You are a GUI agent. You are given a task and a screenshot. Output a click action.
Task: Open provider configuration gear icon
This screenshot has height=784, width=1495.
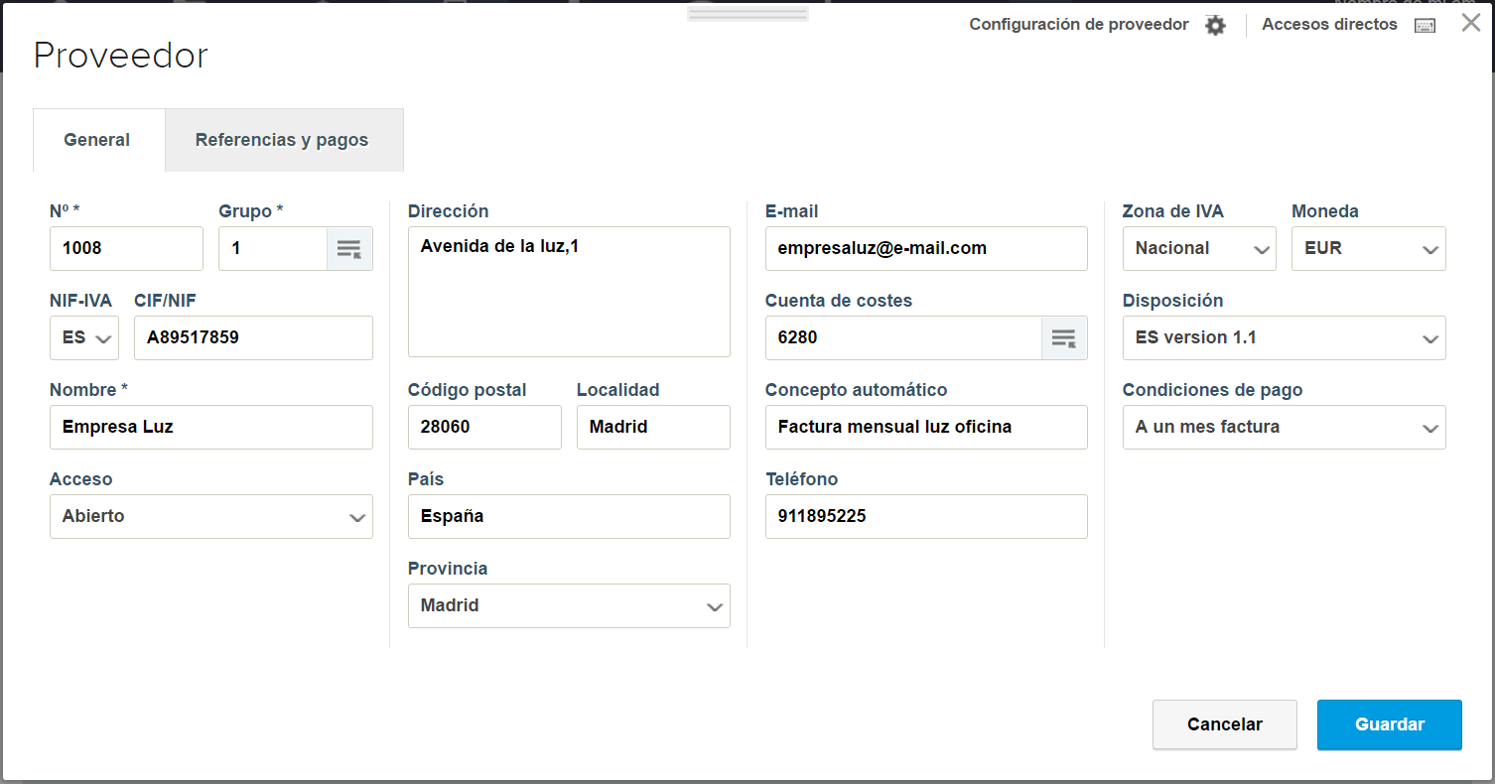coord(1215,26)
